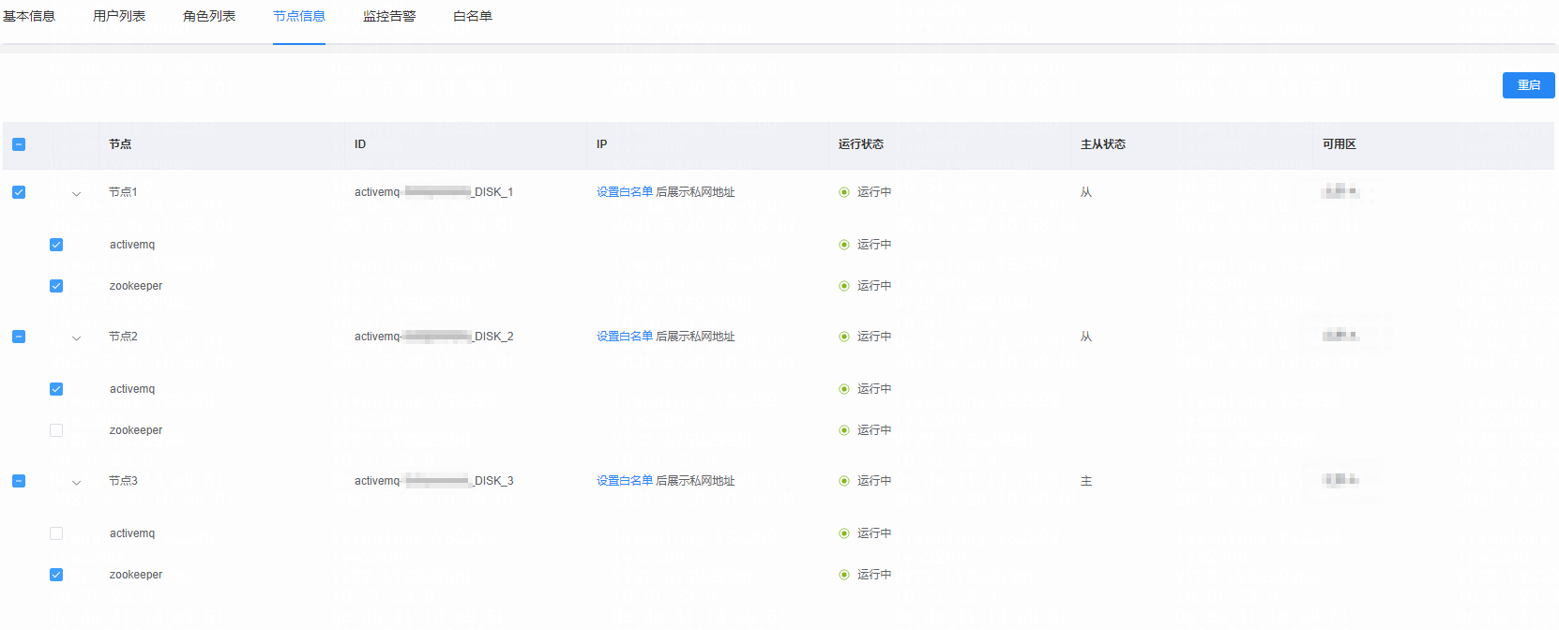Screen dimensions: 1559x630
Task: Check the zookeeper checkbox under 节点2
Action: tap(56, 430)
